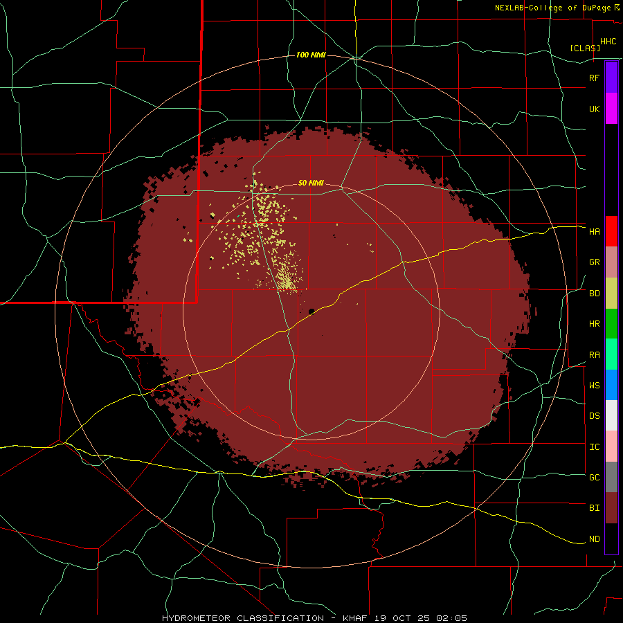
Task: Click the IC legend label
Action: 594,447
